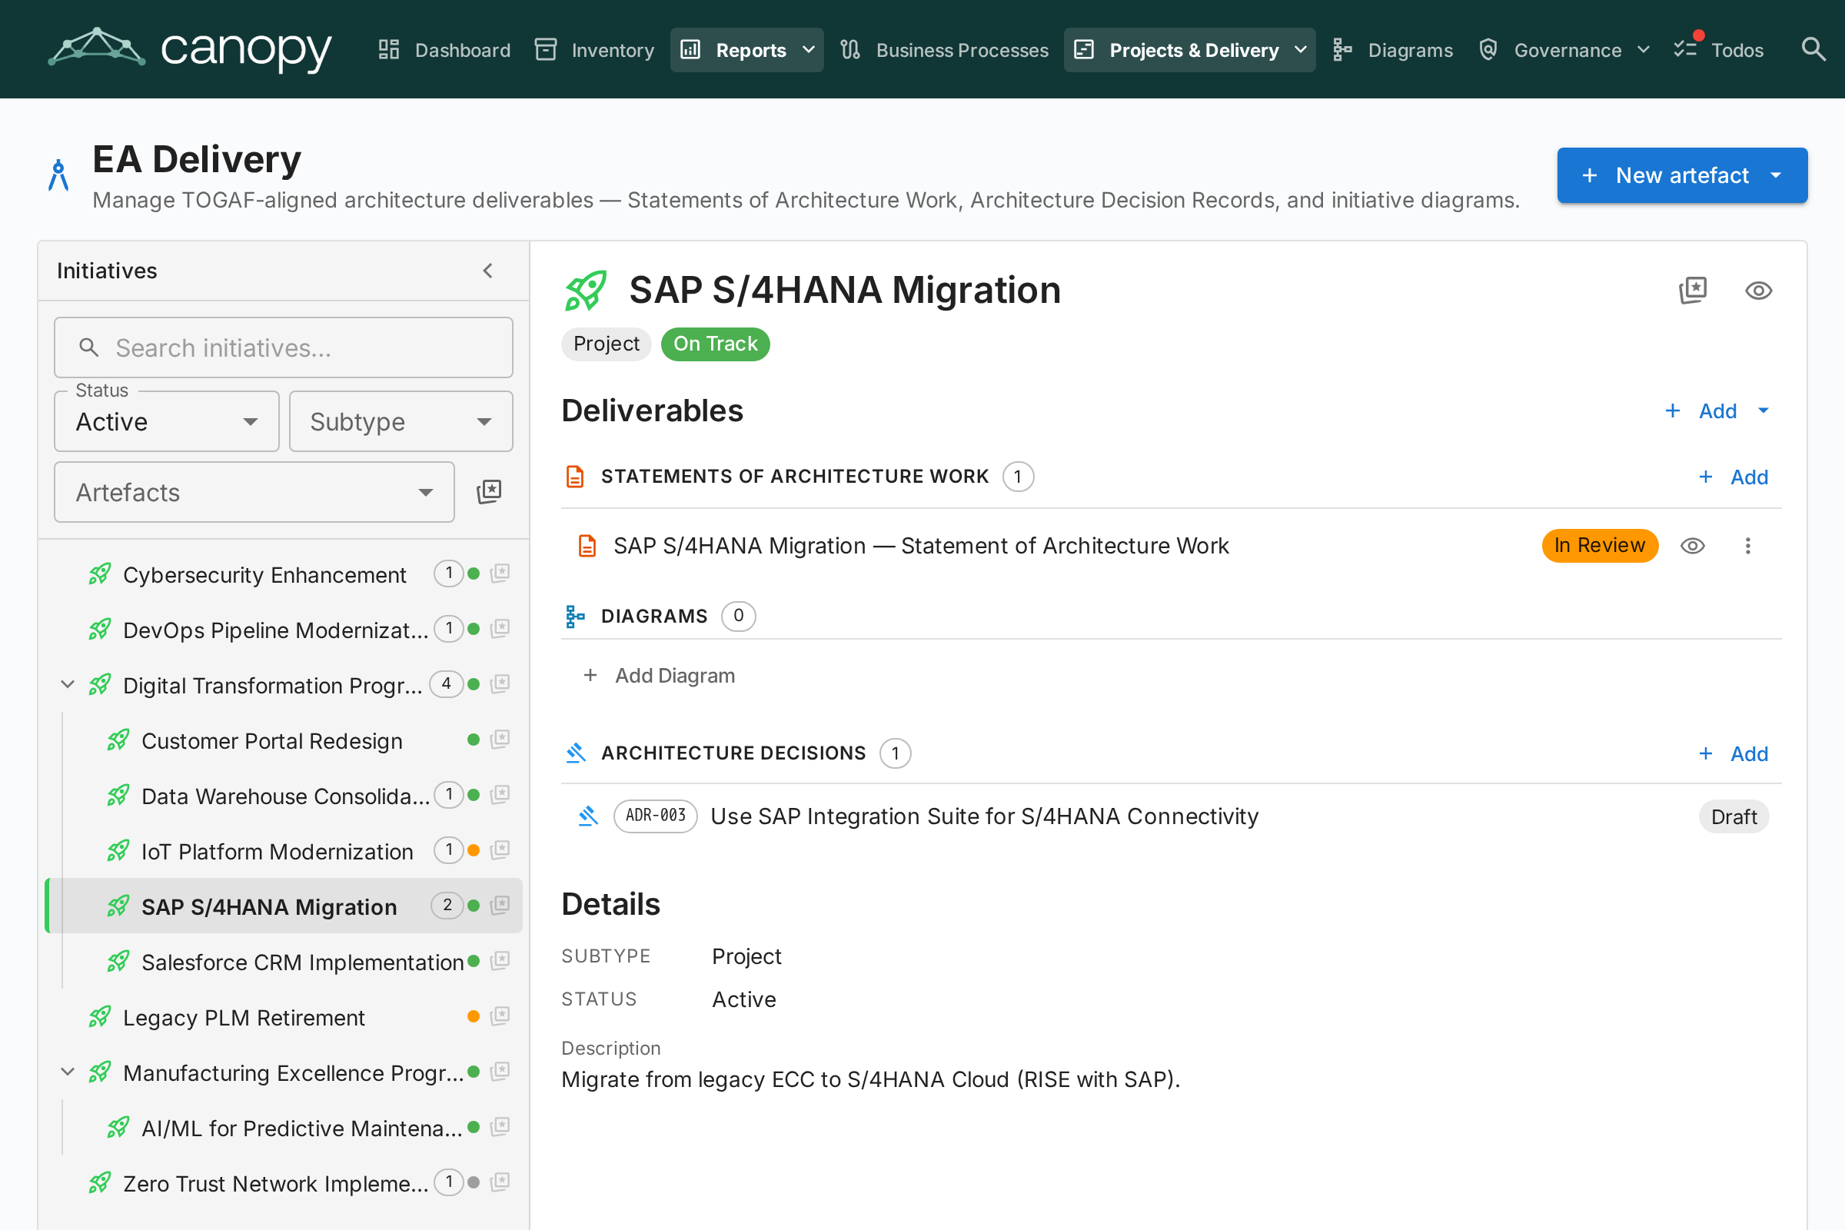Open the Deliverables Add dropdown
The width and height of the screenshot is (1845, 1230).
[x=1719, y=411]
